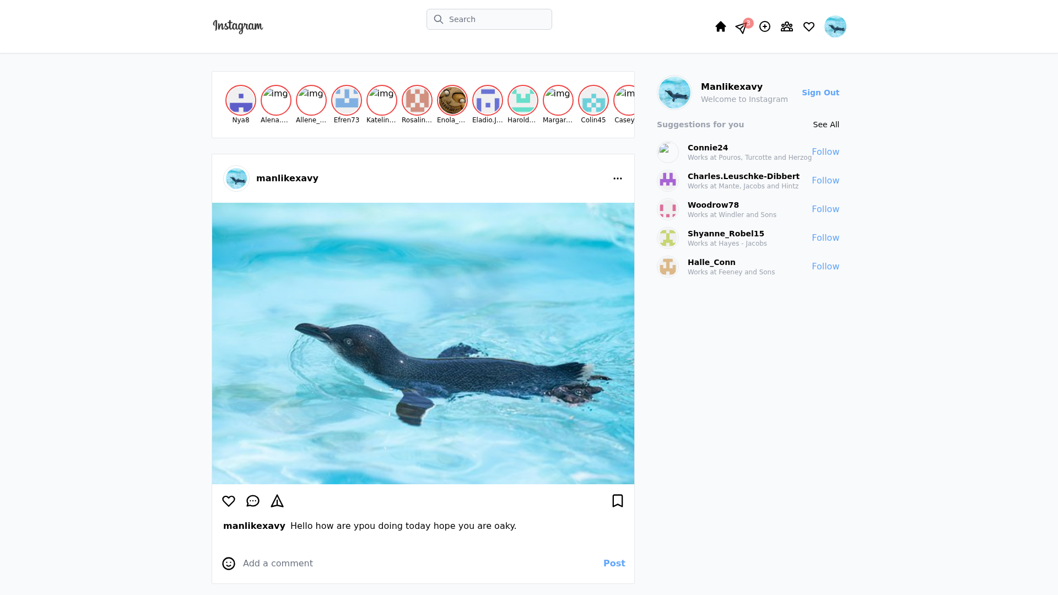This screenshot has width=1058, height=595.
Task: Open the people group icon
Action: 786,26
